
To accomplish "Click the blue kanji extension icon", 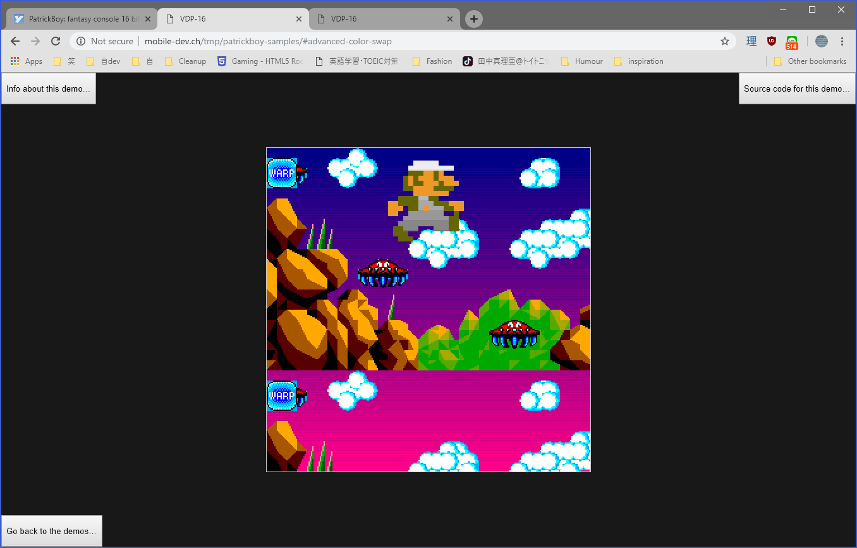I will click(751, 41).
